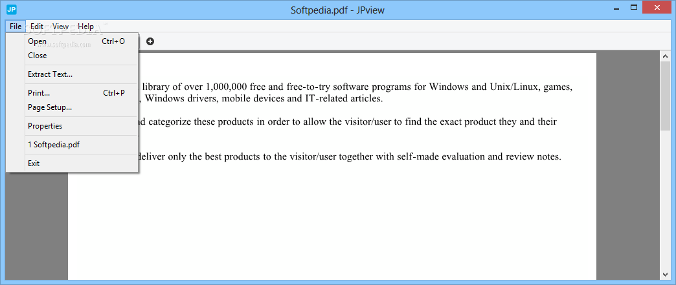The width and height of the screenshot is (676, 285).
Task: Click the text line mentioning IT-related articles
Action: tap(260, 99)
